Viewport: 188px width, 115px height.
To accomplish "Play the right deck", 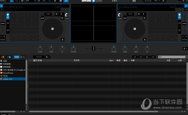I will [x=144, y=14].
